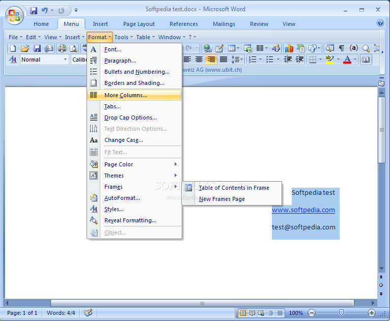The height and width of the screenshot is (321, 390).
Task: Click the New blank document icon
Action: click(13, 48)
